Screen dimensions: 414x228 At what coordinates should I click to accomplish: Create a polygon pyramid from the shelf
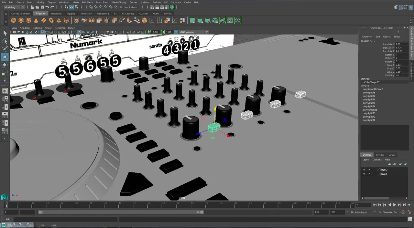tap(59, 20)
